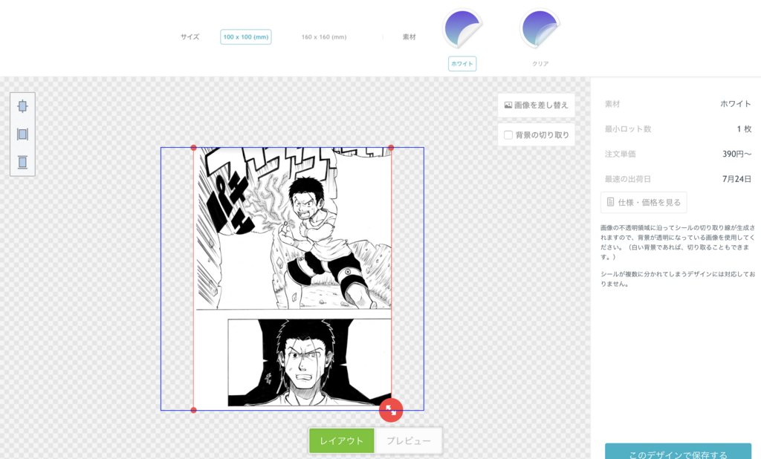
Task: Click the 注文単価 label
Action: point(621,154)
